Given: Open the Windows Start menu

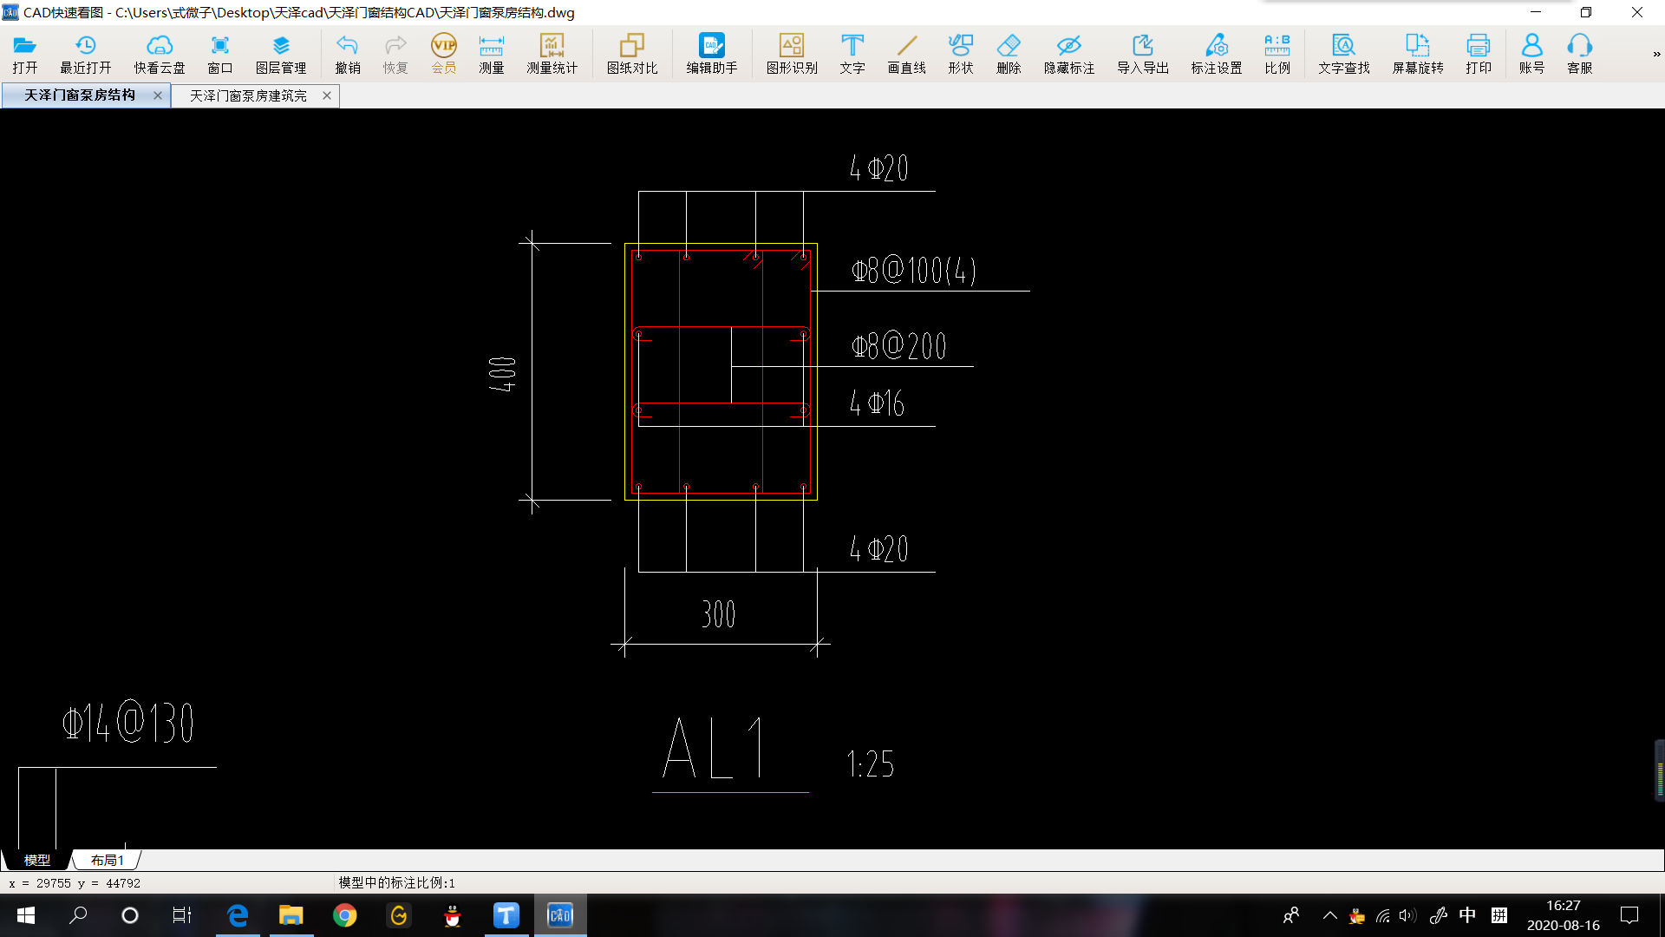Looking at the screenshot, I should tap(26, 915).
